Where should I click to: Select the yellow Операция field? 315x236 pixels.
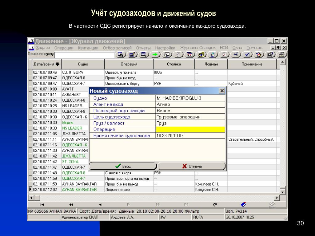coord(190,129)
